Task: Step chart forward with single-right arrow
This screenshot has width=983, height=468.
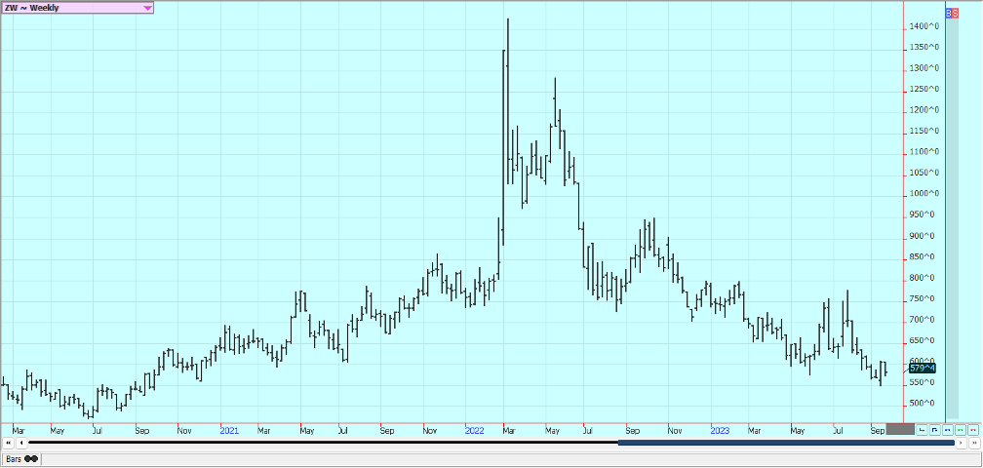Action: pyautogui.click(x=962, y=443)
